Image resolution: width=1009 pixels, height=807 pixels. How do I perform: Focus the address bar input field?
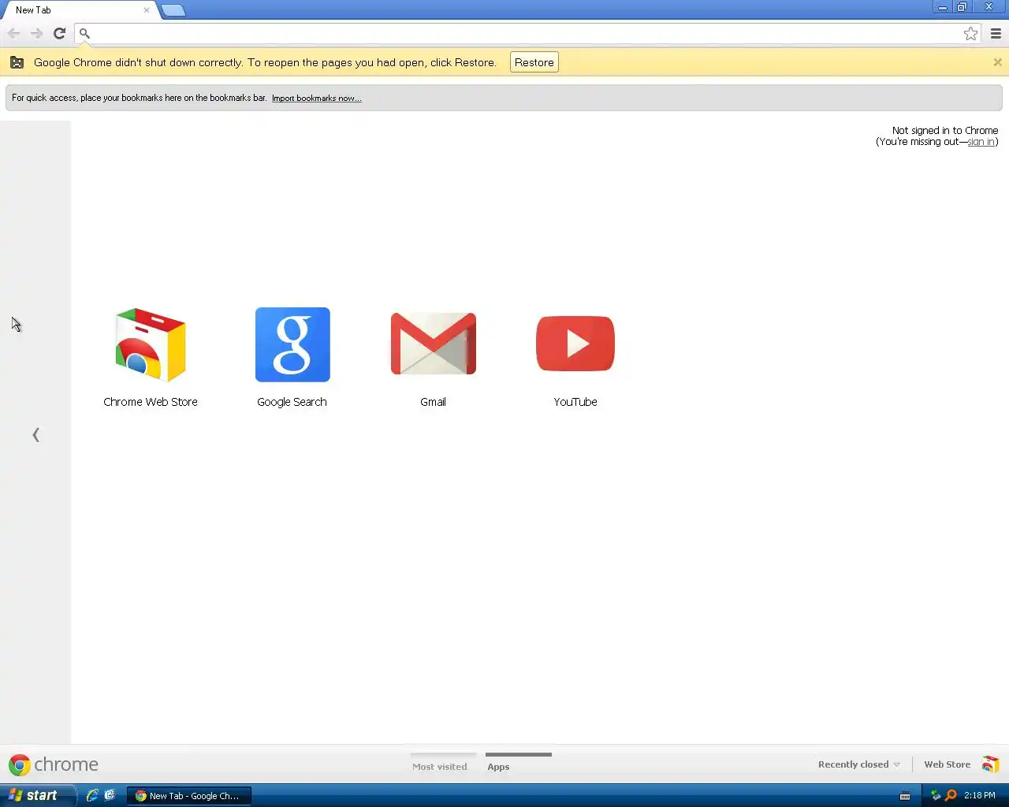[x=527, y=33]
